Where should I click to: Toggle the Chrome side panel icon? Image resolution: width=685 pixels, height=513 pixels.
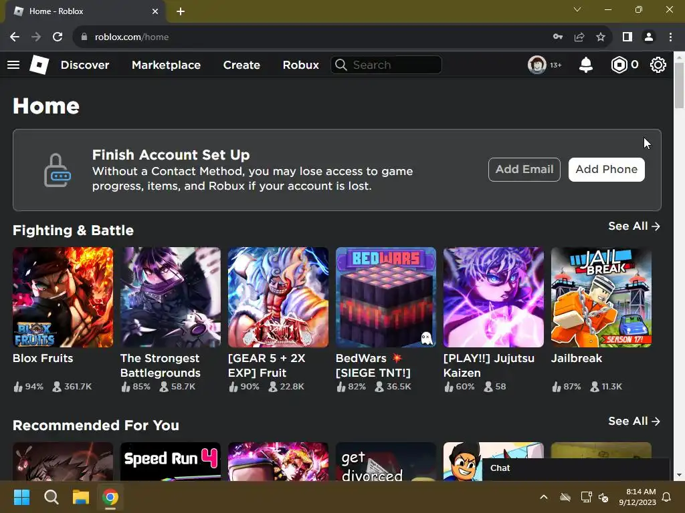click(627, 37)
